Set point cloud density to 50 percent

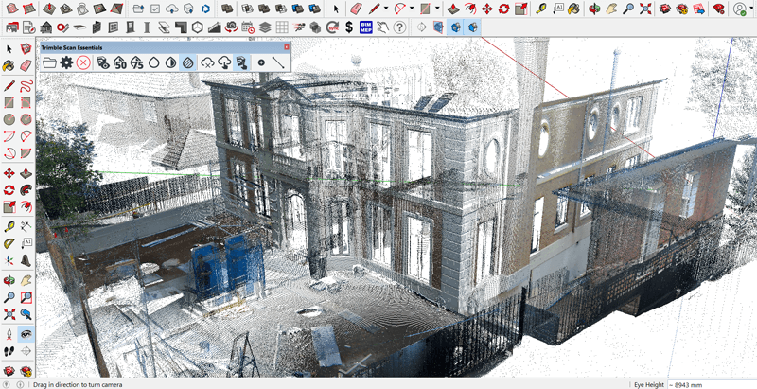(120, 62)
